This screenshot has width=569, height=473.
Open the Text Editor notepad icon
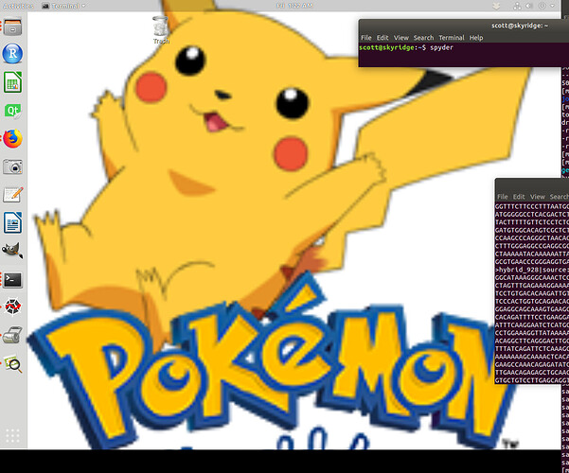tap(12, 195)
